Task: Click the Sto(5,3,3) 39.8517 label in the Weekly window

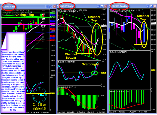Action: [119, 52]
